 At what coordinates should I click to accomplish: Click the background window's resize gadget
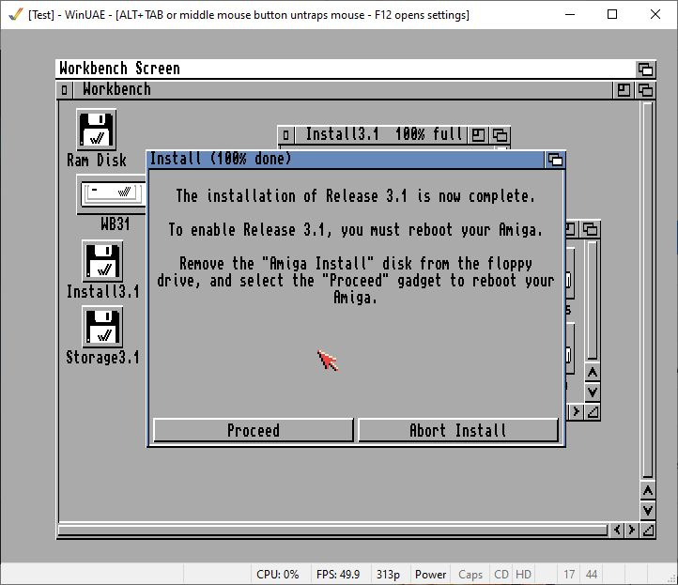[x=593, y=412]
